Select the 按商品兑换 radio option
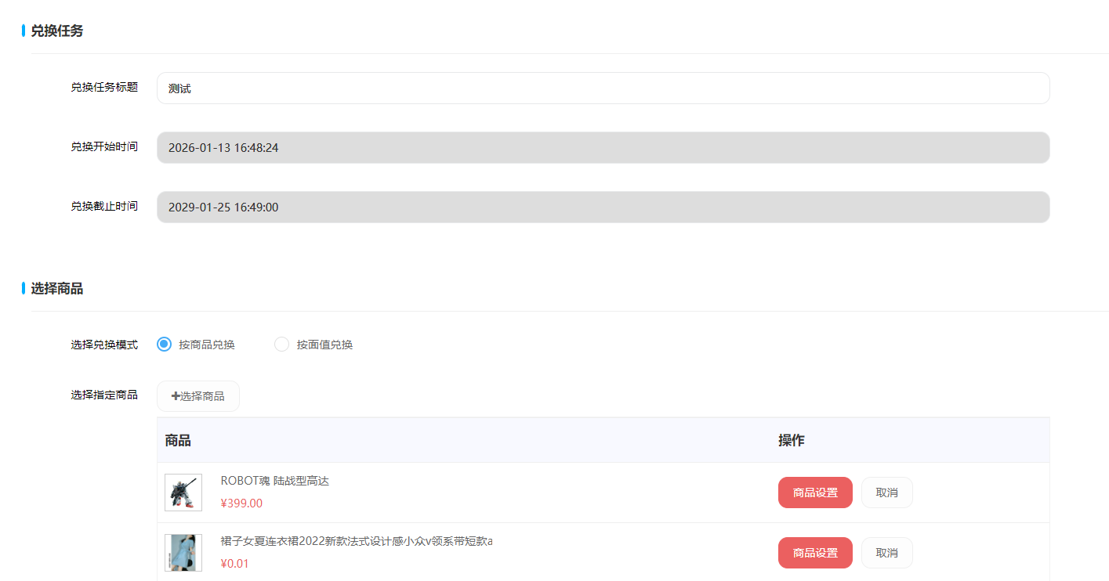This screenshot has width=1109, height=581. point(163,344)
